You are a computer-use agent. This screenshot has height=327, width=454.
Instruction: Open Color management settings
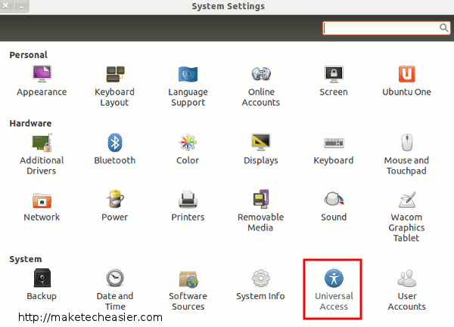(188, 149)
